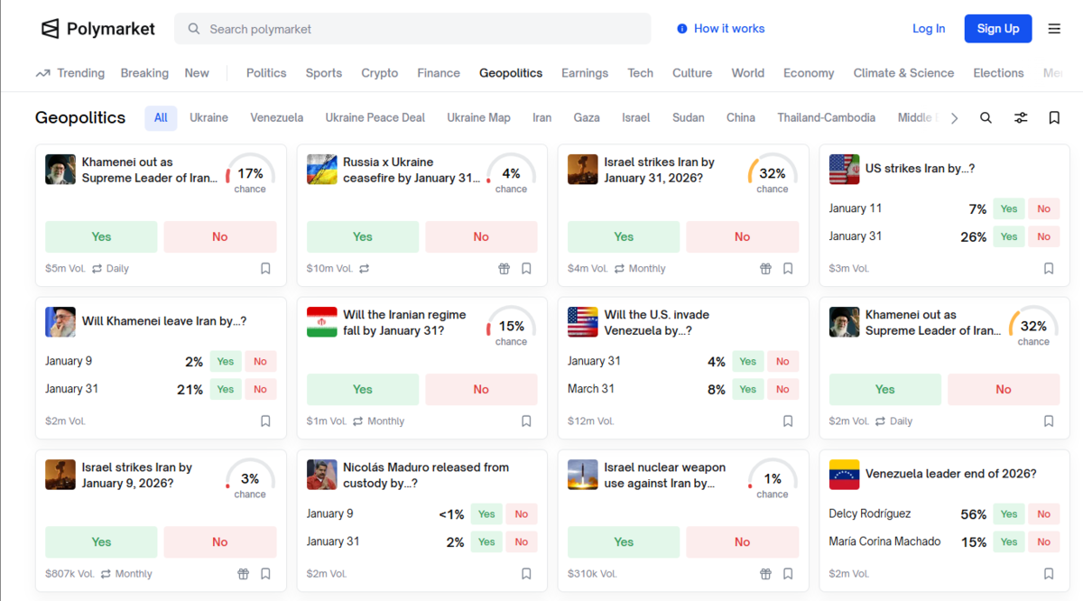Click gift icon on Russia x Ukraine ceasefire card

click(504, 269)
